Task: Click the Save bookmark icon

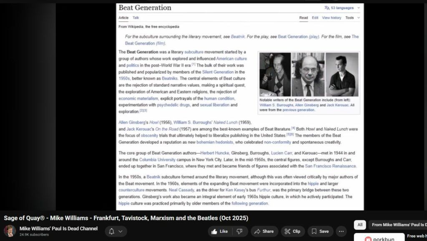Action: coord(314,231)
